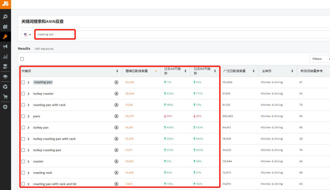Select the turkey pan row checkbox

coord(23,128)
